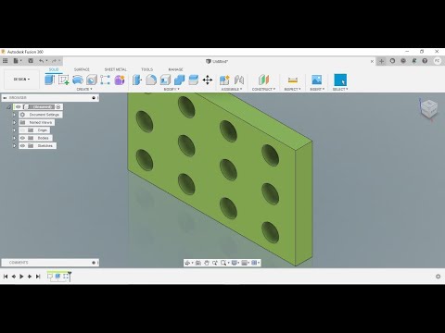Click the purple Create Mesh icon

(120, 80)
